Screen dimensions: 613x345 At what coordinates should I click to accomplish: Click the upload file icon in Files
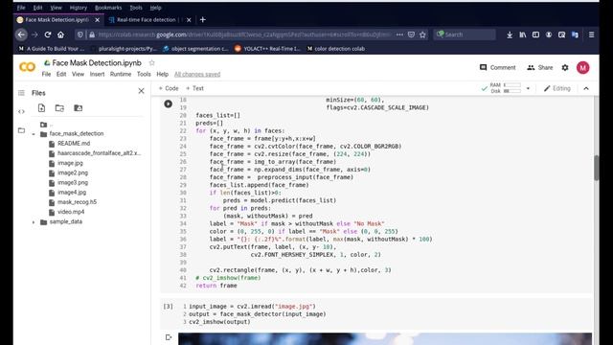tap(41, 108)
